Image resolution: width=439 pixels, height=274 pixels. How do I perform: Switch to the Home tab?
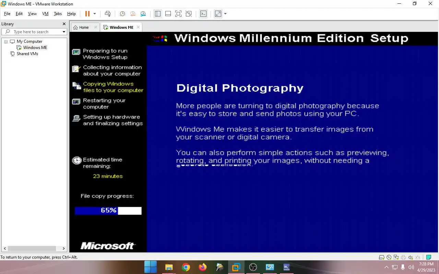pyautogui.click(x=84, y=27)
